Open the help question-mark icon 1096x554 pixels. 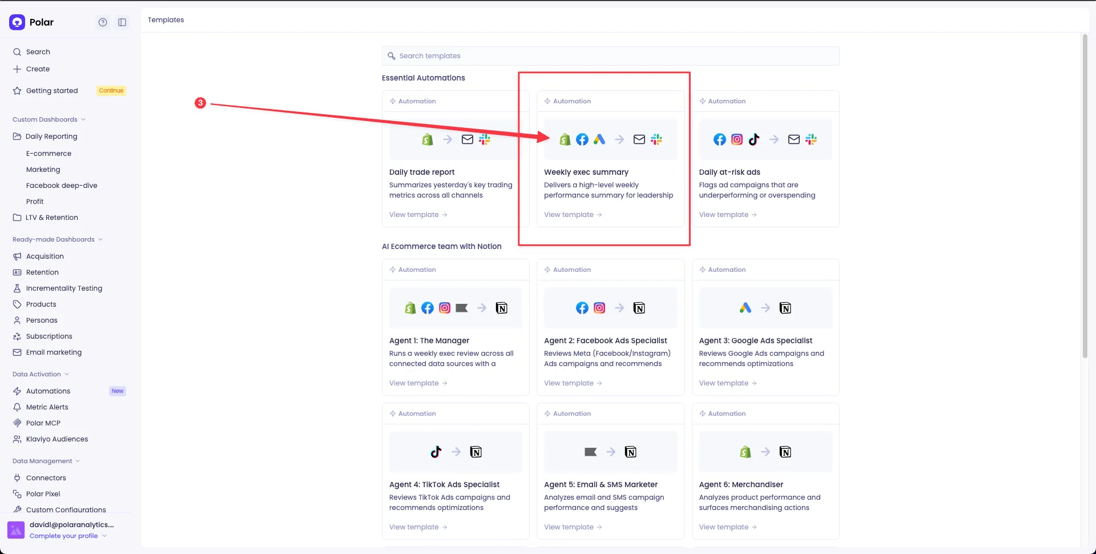[103, 22]
